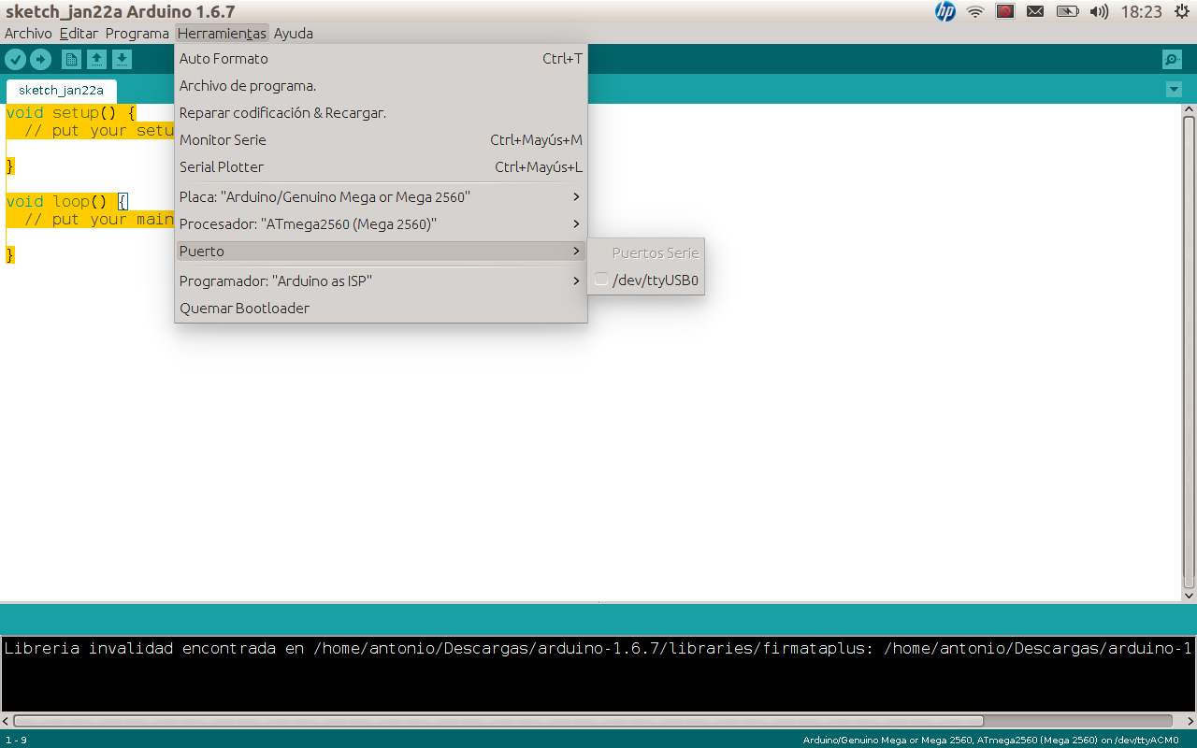
Task: Click the console scrollbar left arrow
Action: click(x=6, y=721)
